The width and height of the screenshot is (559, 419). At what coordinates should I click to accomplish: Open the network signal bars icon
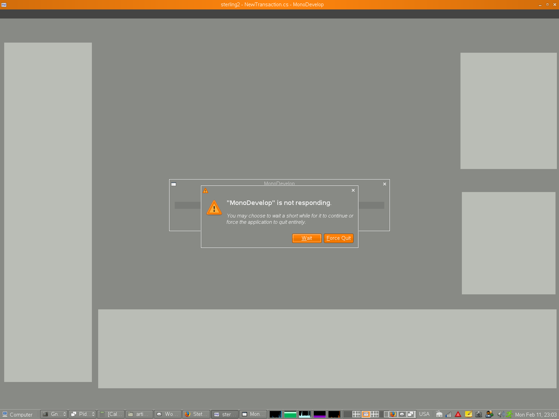click(449, 414)
